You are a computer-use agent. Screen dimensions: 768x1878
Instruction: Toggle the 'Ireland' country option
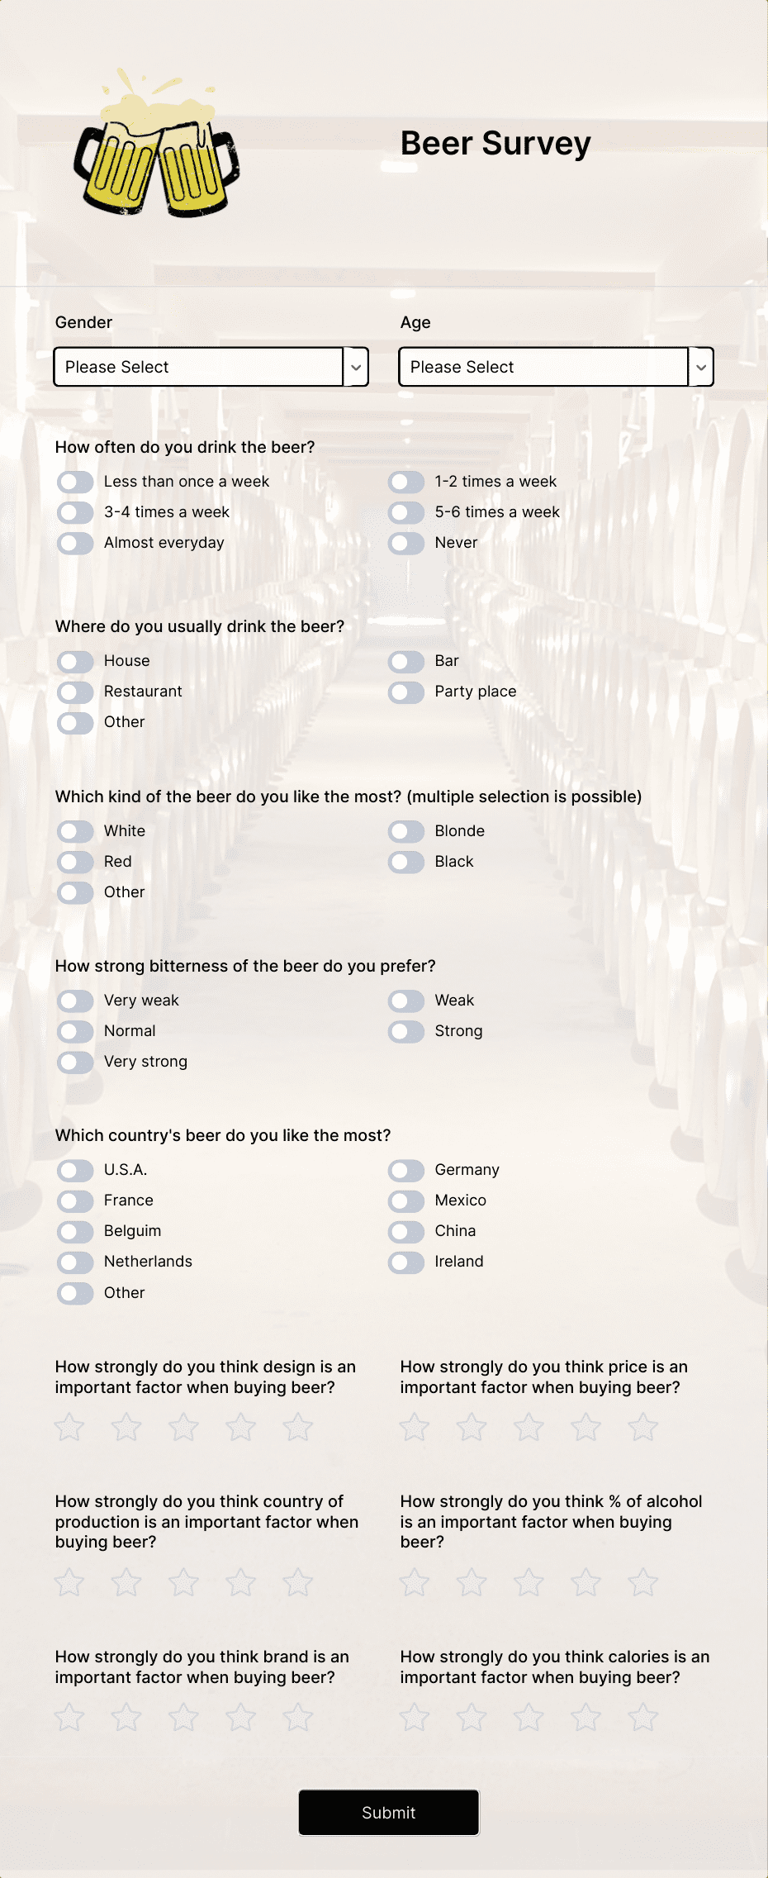pyautogui.click(x=406, y=1262)
